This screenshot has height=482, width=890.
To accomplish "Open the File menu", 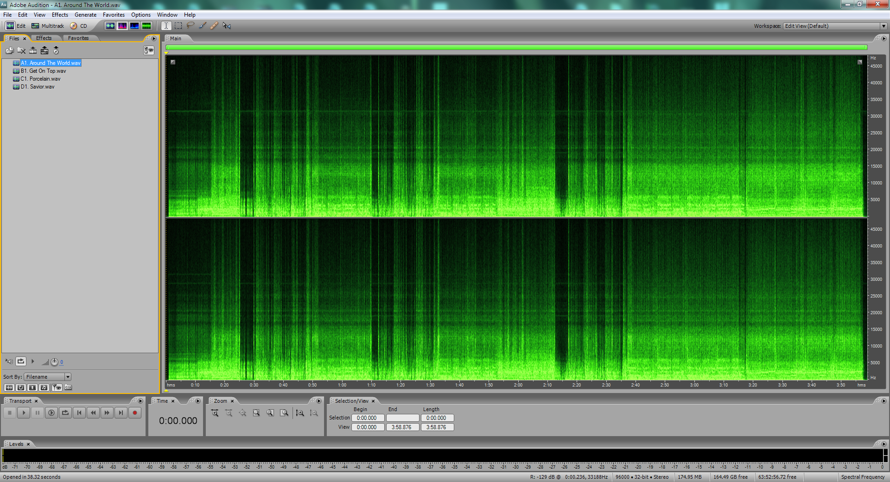I will coord(7,15).
